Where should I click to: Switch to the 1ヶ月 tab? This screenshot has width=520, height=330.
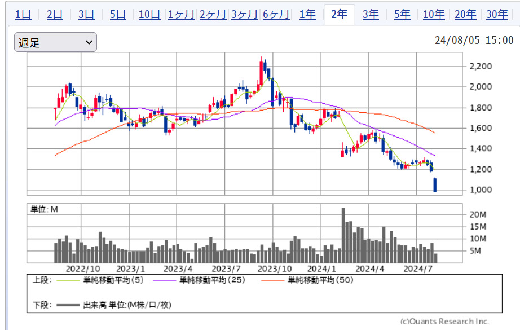(181, 15)
